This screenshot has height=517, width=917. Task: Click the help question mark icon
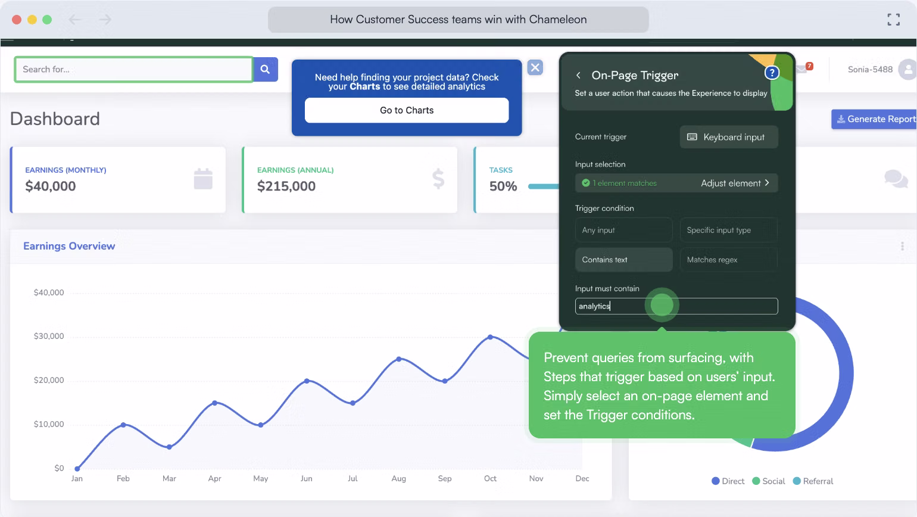[772, 73]
